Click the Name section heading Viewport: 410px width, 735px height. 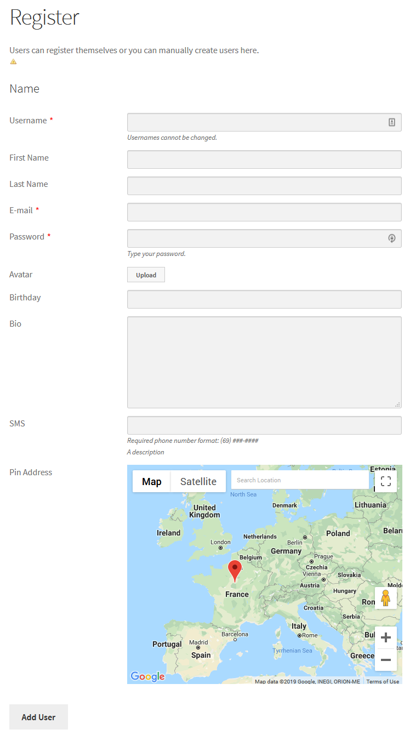(x=24, y=89)
